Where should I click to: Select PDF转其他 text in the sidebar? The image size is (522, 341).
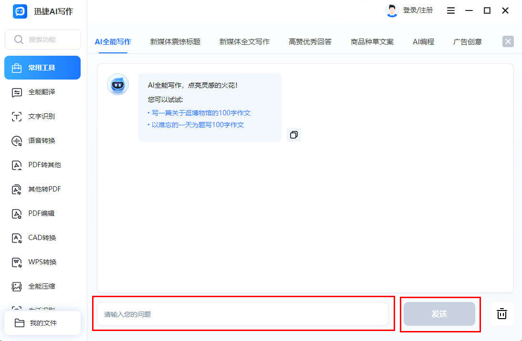point(44,165)
